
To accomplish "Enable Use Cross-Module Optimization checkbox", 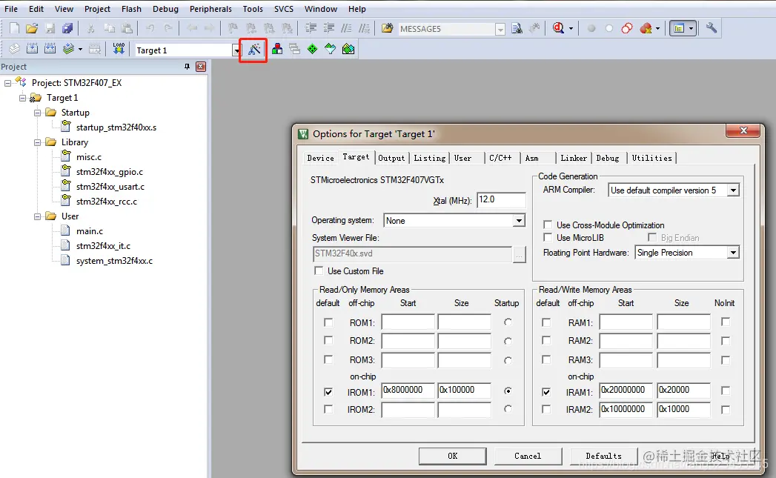I will 548,225.
